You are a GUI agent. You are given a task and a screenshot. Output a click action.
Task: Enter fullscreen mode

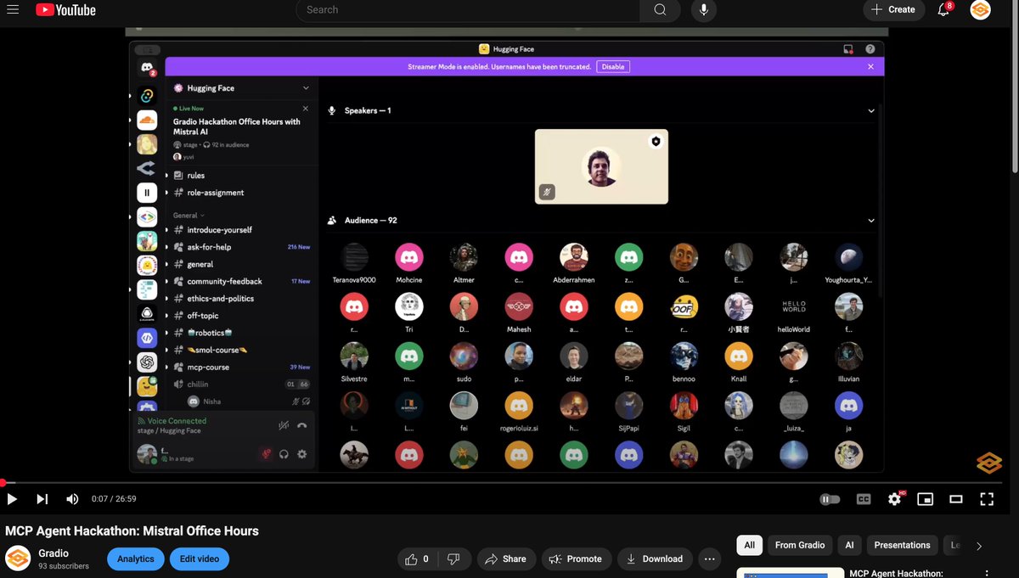click(x=987, y=499)
